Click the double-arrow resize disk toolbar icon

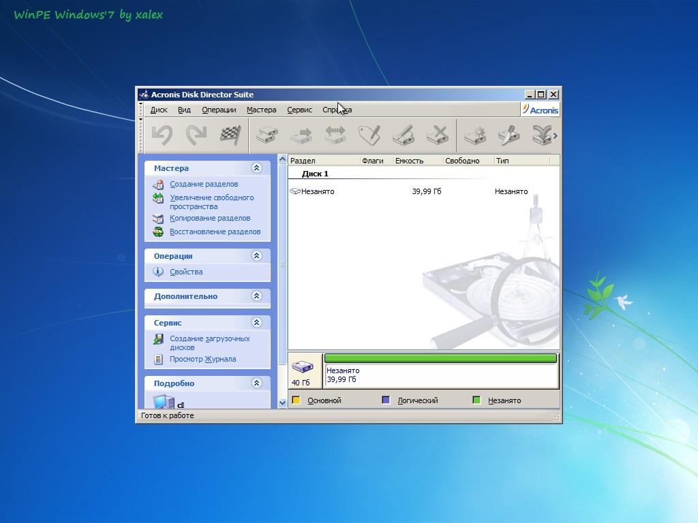335,135
